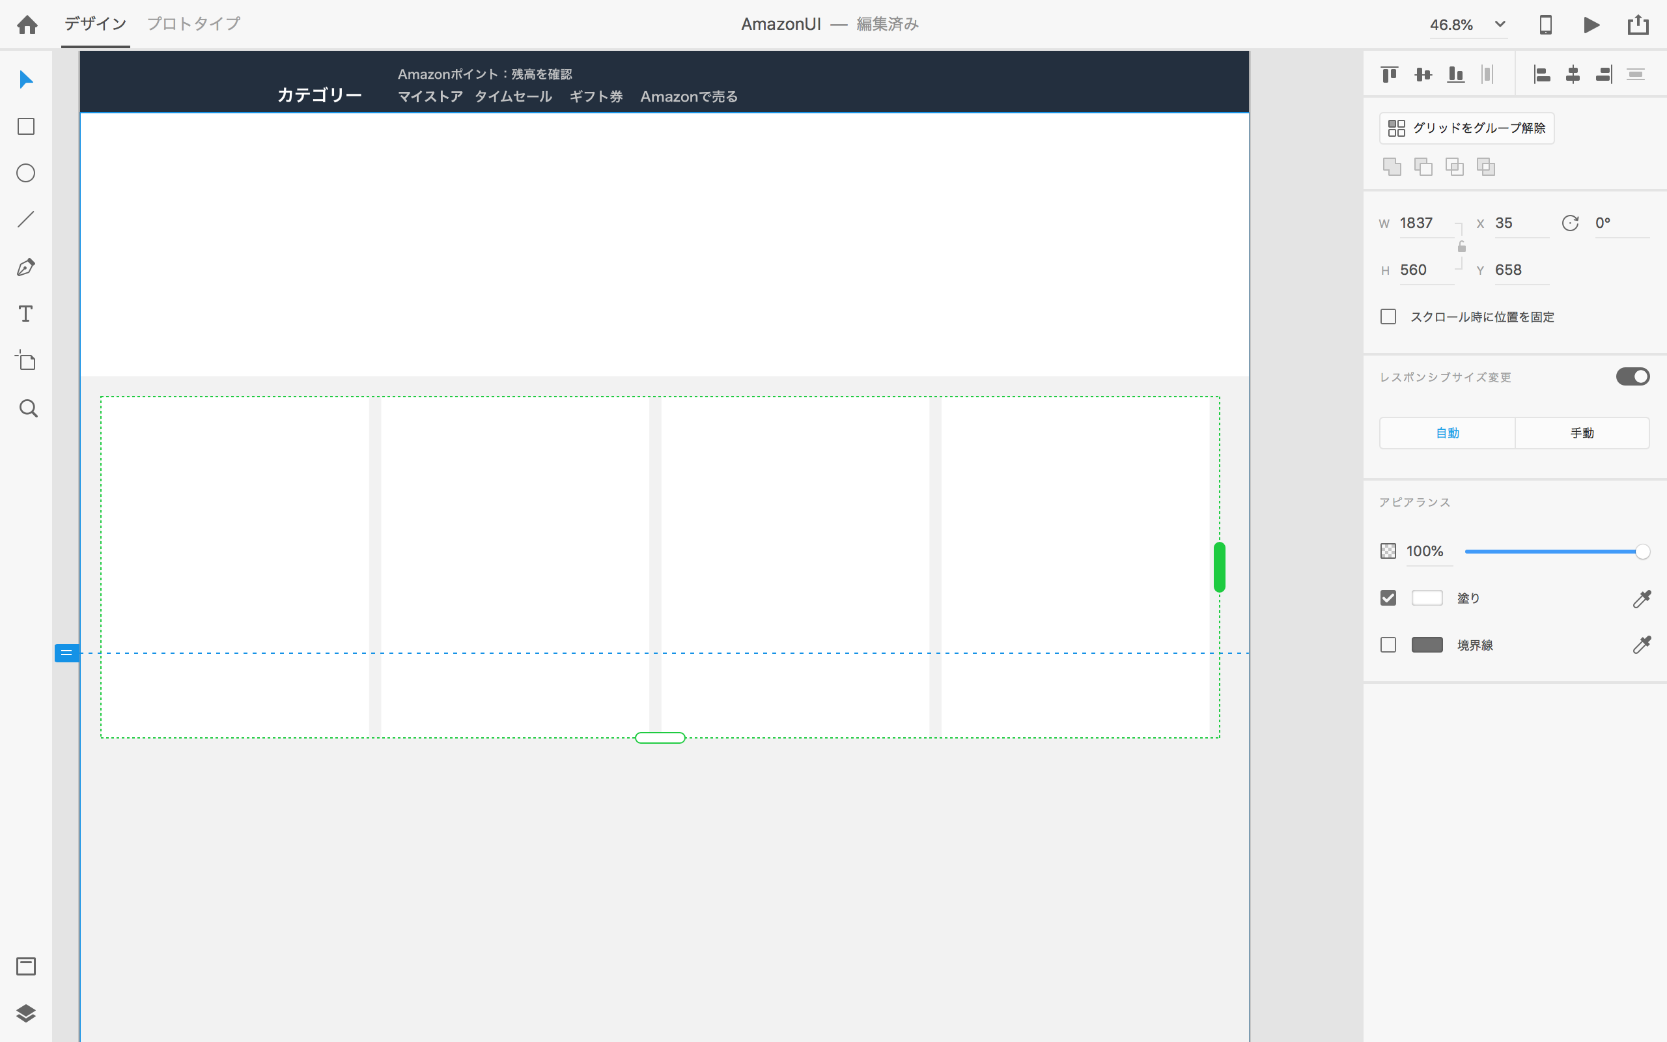Toggle the レスポンシブサイズ変更 switch
Screen dimensions: 1667x1042
click(x=1632, y=377)
